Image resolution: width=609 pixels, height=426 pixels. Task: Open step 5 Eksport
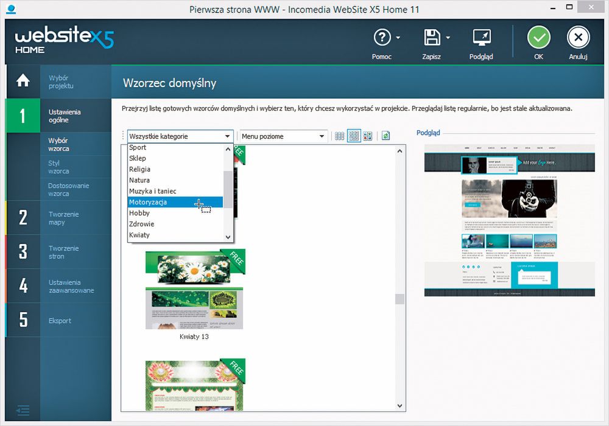59,320
